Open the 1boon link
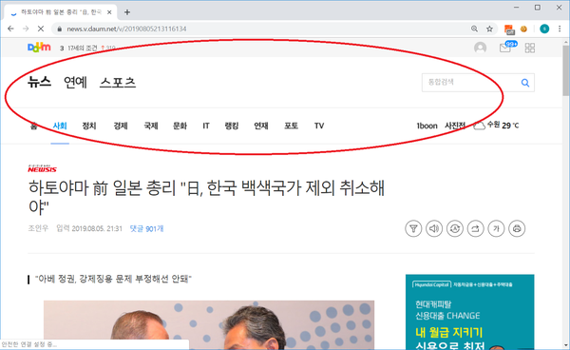 pyautogui.click(x=427, y=126)
